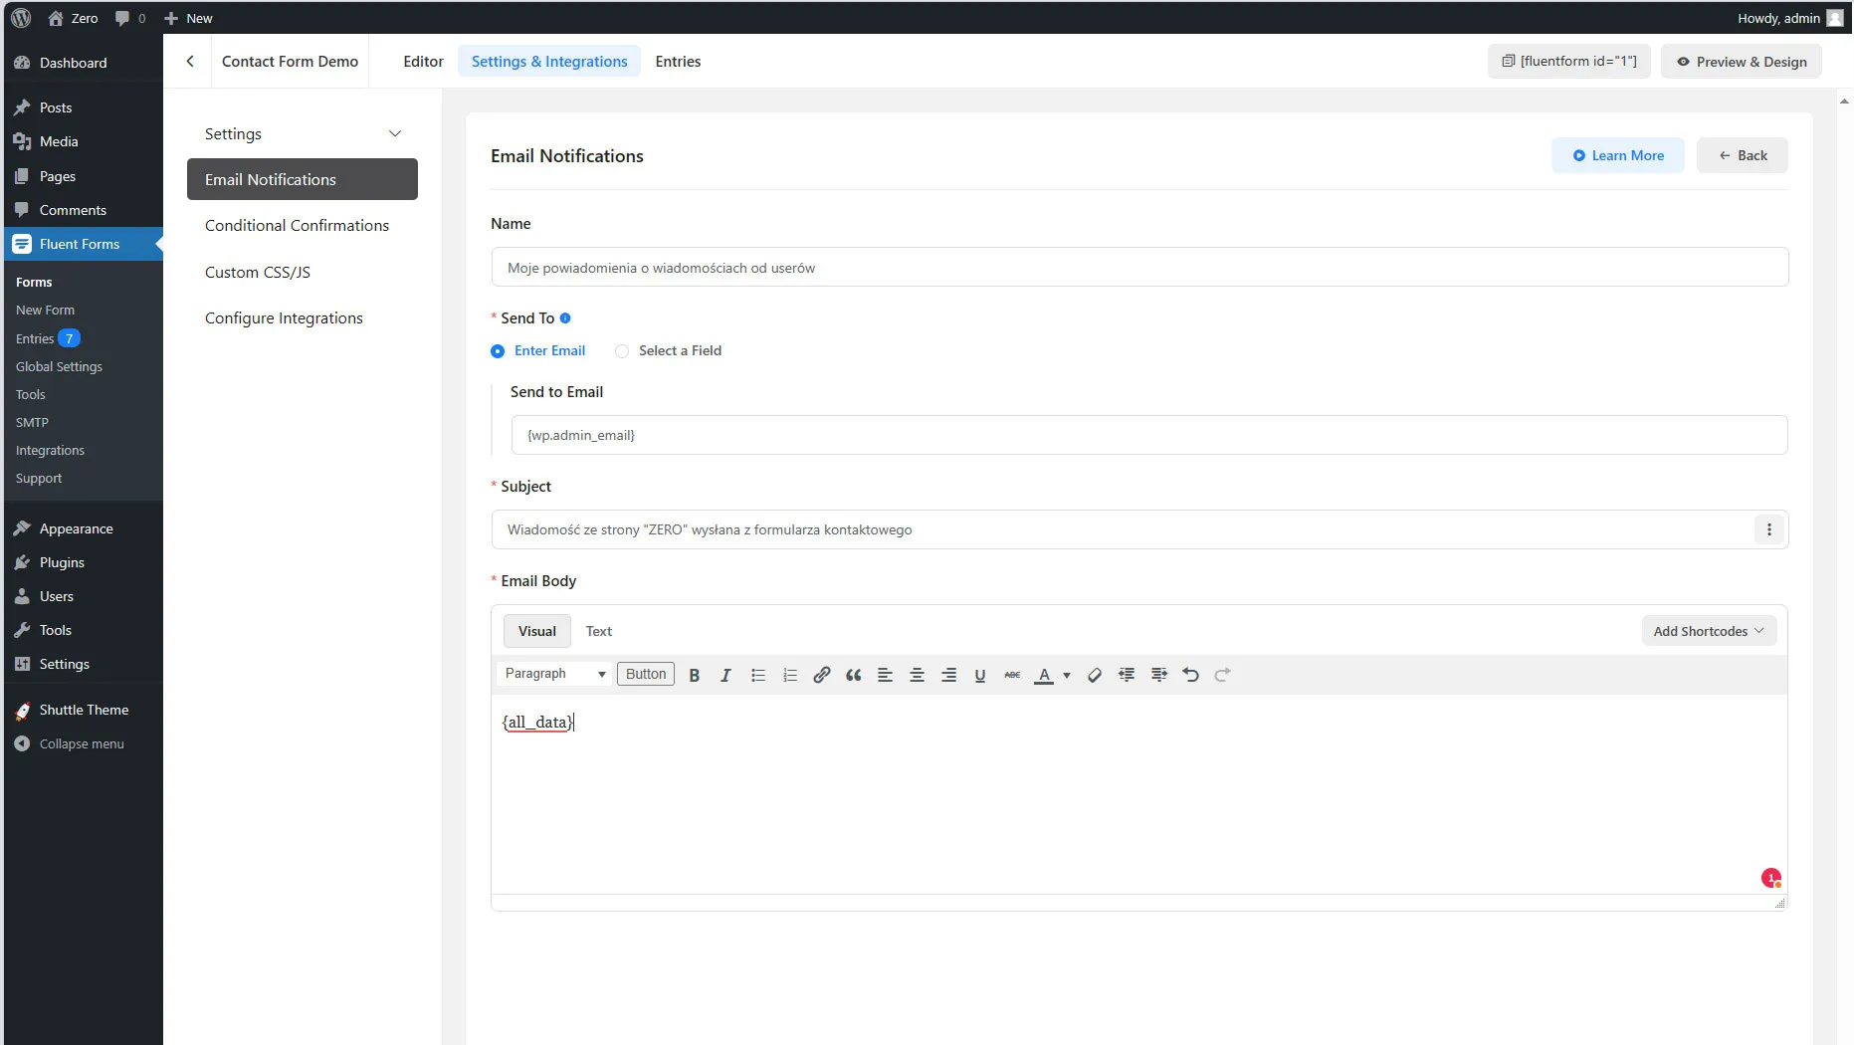The height and width of the screenshot is (1045, 1854).
Task: Open the Add Shortcodes dropdown
Action: coord(1708,631)
